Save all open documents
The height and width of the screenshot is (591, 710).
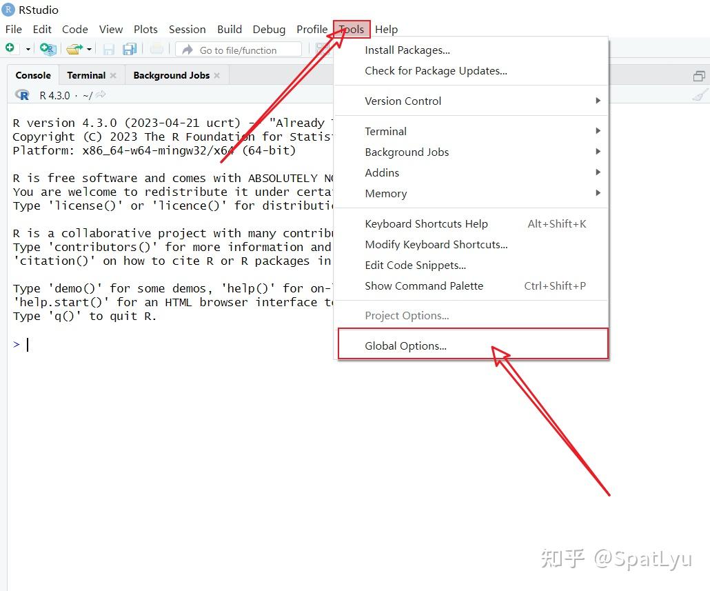tap(130, 49)
